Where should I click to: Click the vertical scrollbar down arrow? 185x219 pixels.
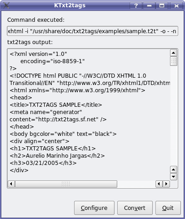pos(174,177)
